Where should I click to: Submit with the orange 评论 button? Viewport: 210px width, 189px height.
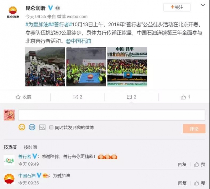(x=194, y=128)
